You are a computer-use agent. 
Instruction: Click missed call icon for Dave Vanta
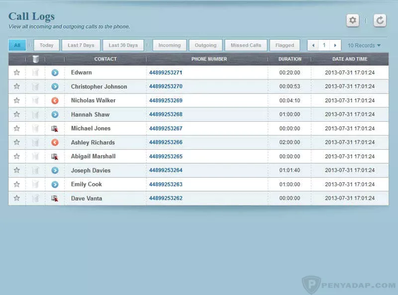[55, 198]
